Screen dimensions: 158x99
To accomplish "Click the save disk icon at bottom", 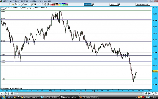I will point(12,93).
